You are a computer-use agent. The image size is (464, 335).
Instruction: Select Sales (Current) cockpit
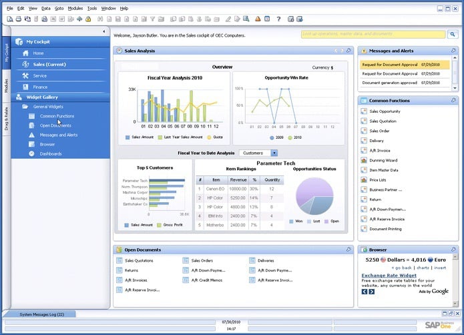(x=49, y=64)
